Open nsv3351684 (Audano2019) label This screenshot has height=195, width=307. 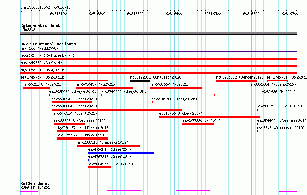(x=272, y=84)
